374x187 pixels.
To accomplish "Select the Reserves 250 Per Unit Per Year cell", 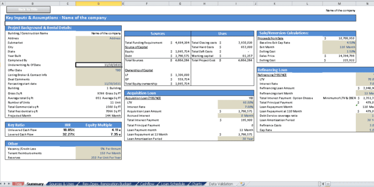I will (x=98, y=157).
